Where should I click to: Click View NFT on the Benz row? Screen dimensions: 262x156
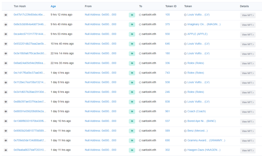[248, 131]
